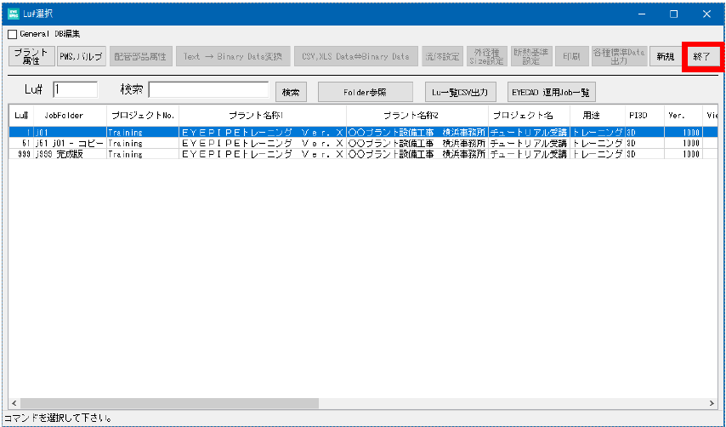Select the j01 job folder row
Viewport: 726px width, 427px height.
tap(363, 132)
